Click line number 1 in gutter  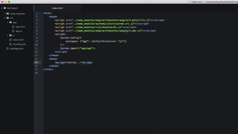[37, 13]
